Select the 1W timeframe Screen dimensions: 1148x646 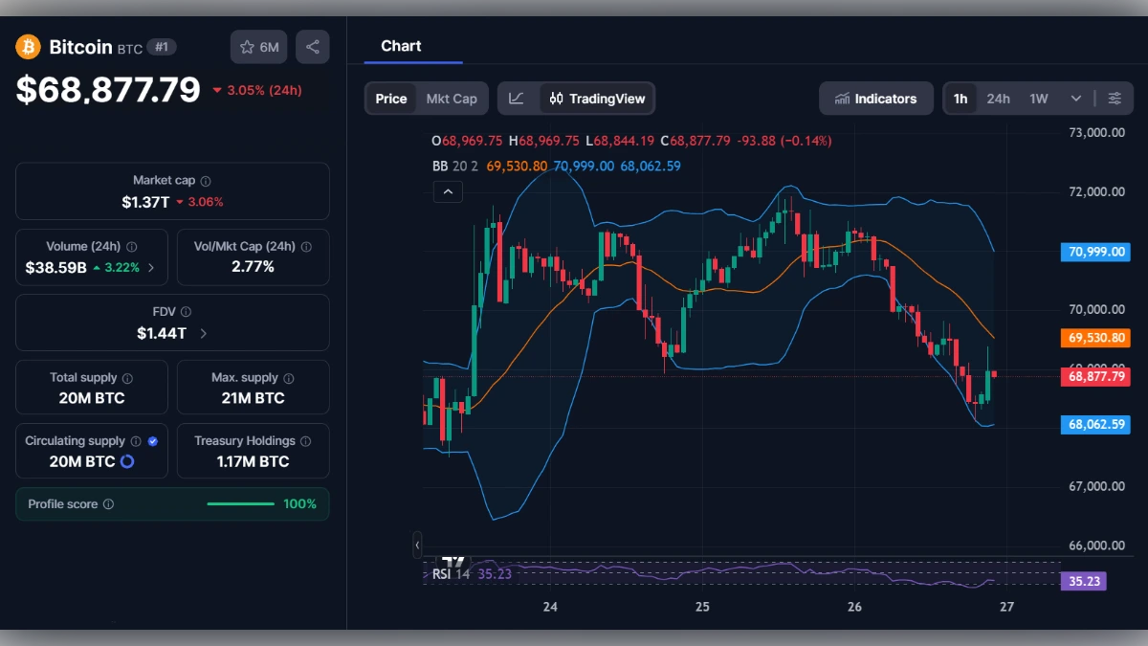[1040, 98]
